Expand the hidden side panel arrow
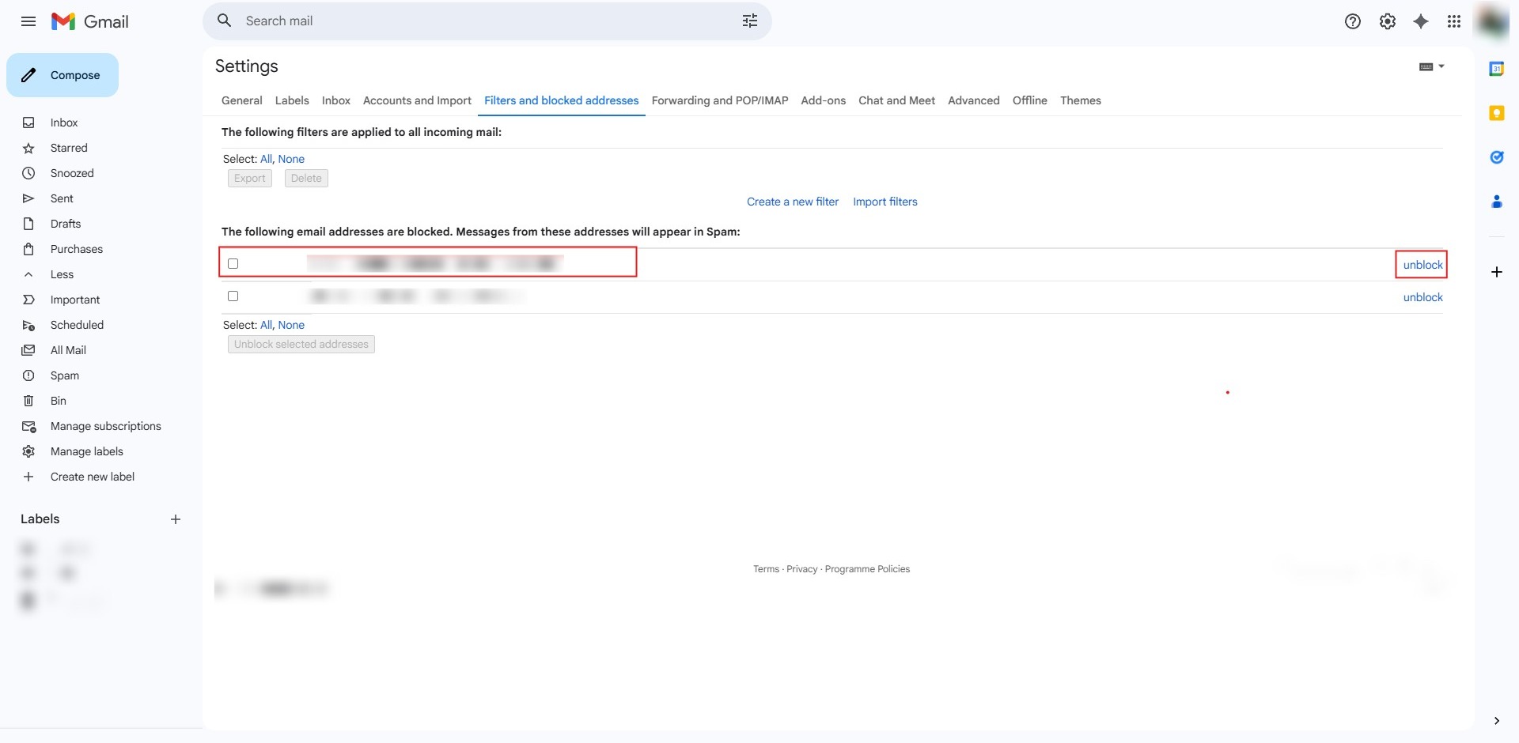 click(x=1496, y=721)
